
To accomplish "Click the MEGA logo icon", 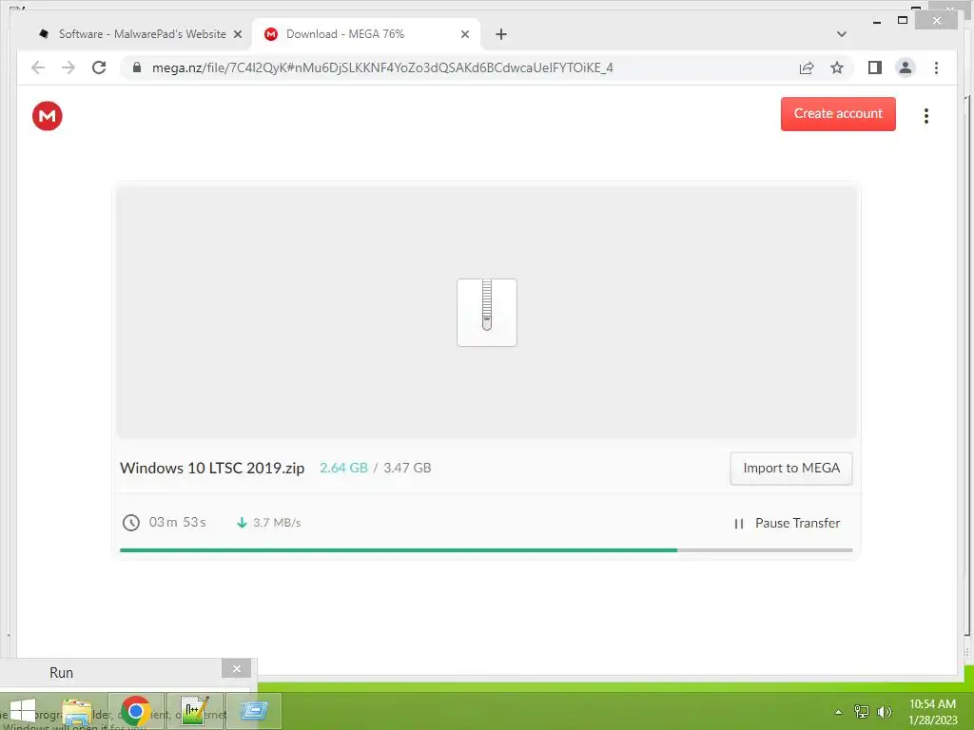I will [x=48, y=116].
